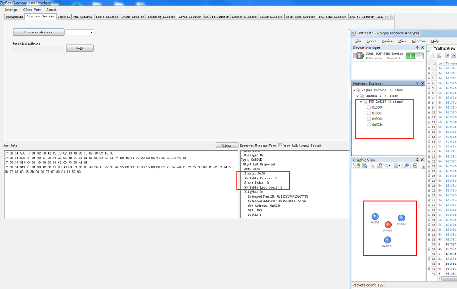Close the Network Explorer panel
Screen dimensions: 457x289
pyautogui.click(x=422, y=83)
